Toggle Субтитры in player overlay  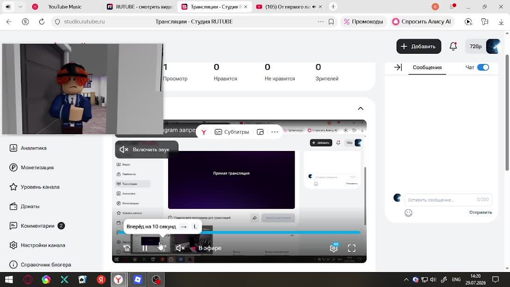232,132
